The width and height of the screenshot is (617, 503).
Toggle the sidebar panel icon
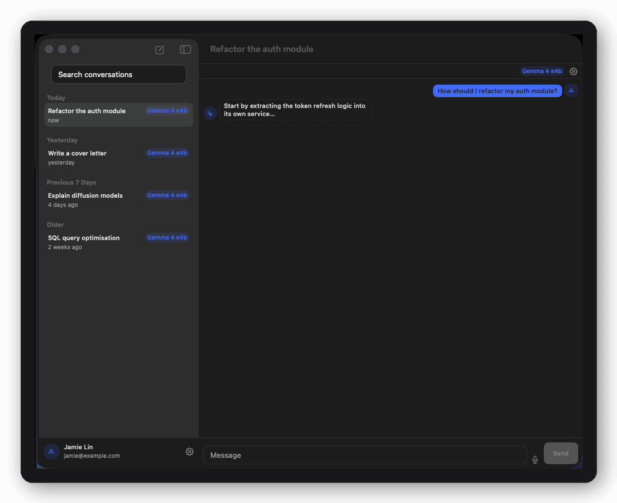[185, 49]
